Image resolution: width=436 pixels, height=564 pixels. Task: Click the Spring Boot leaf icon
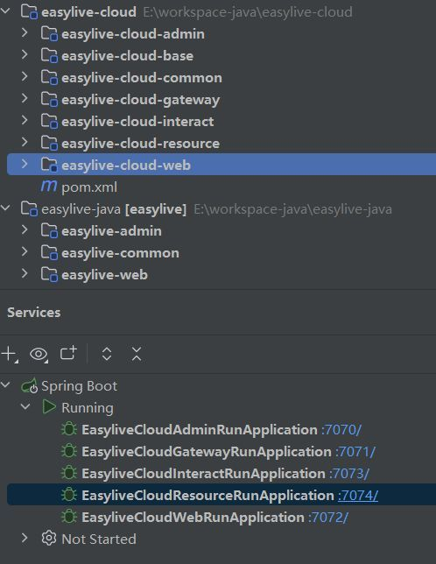(x=30, y=386)
